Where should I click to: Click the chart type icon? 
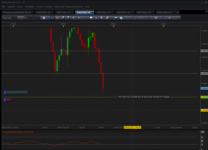tap(44, 18)
